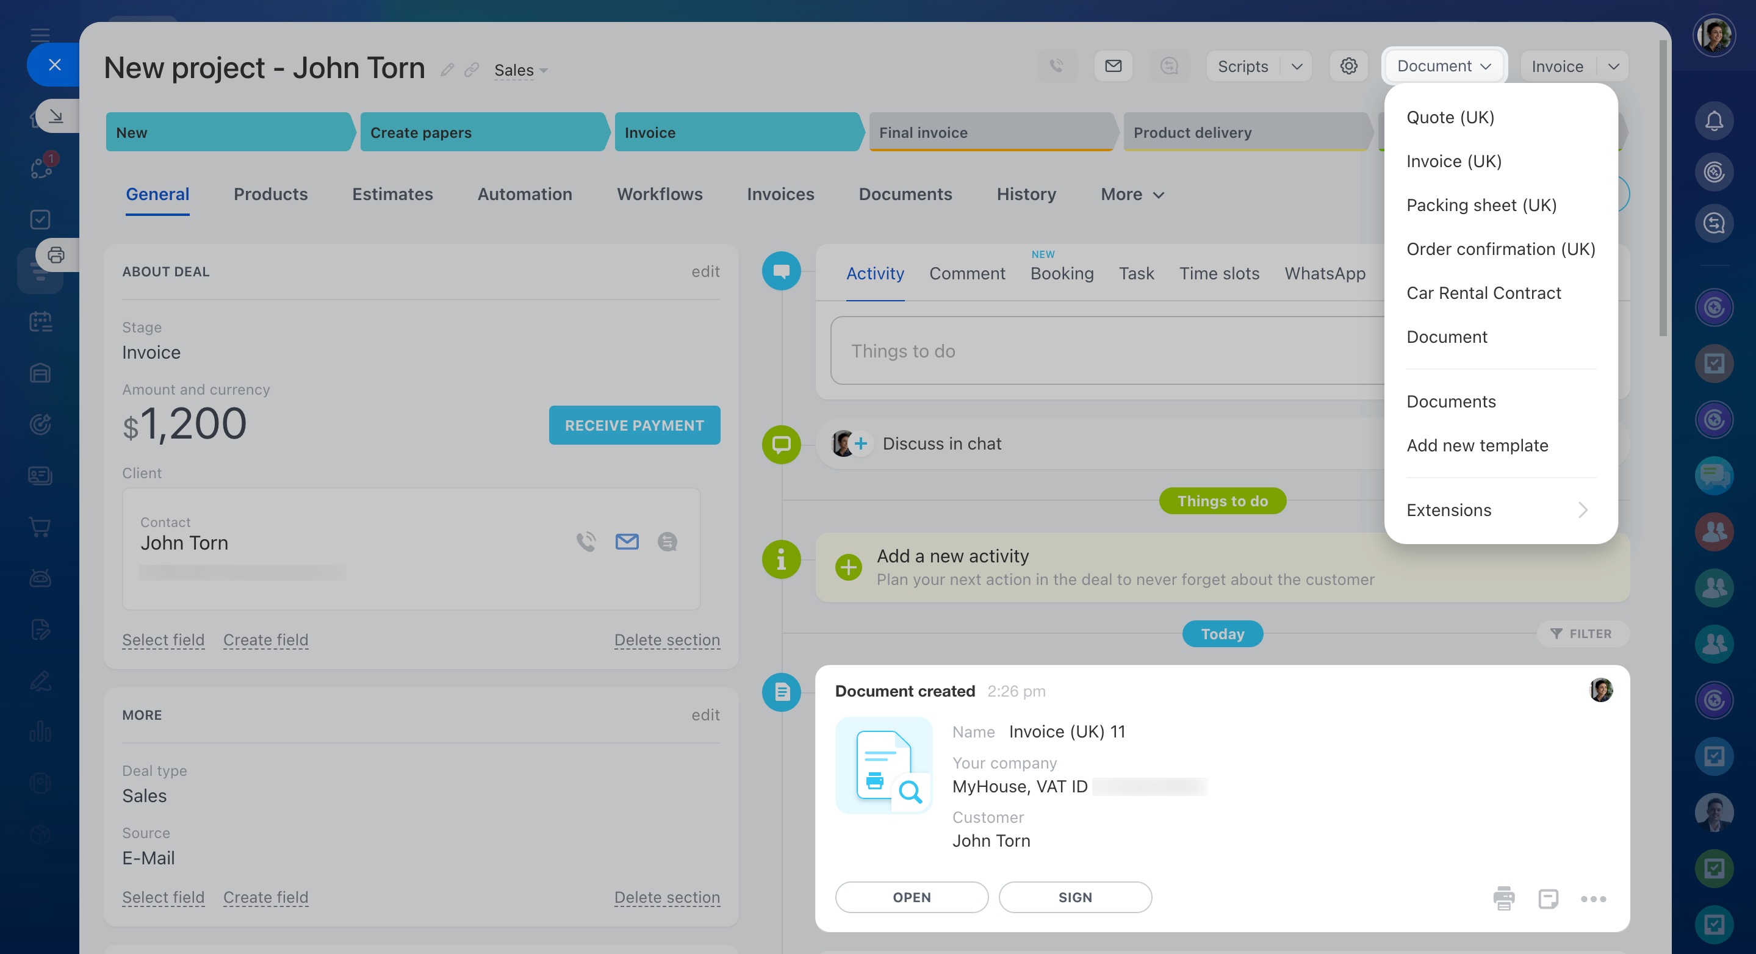Email John Torn via envelope icon

pyautogui.click(x=627, y=542)
